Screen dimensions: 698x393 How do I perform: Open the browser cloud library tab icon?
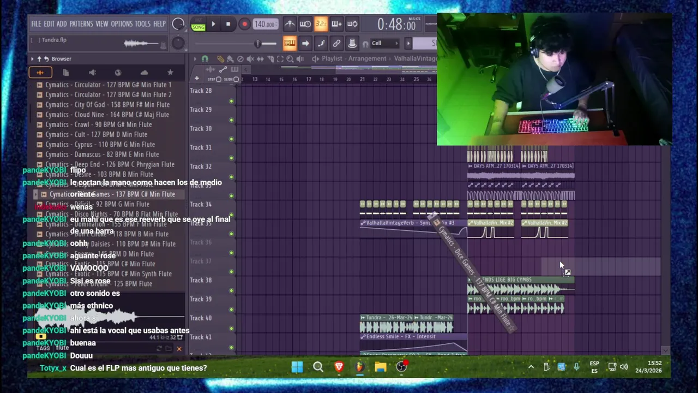tap(144, 72)
